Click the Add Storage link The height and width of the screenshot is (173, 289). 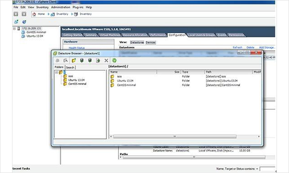point(267,48)
